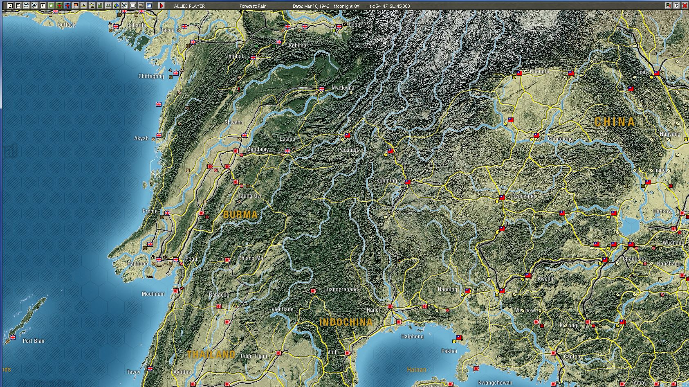Click the two yellow ships icon

click(x=92, y=6)
